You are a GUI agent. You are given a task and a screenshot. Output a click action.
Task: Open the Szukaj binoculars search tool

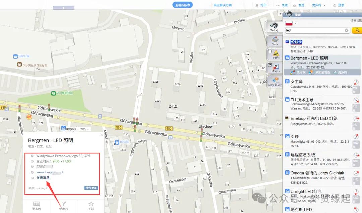point(274,27)
